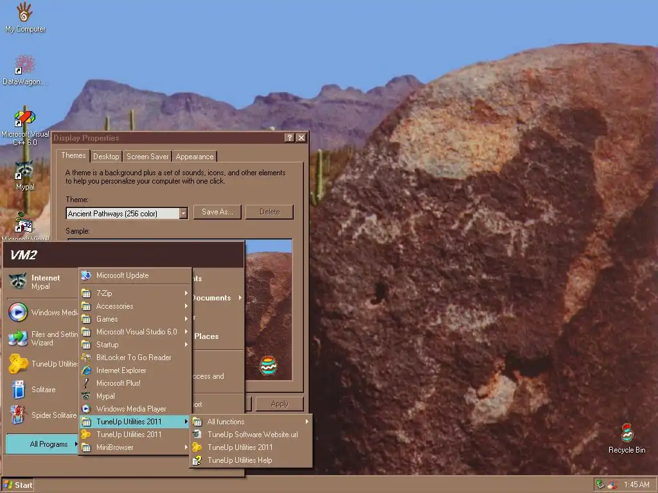Expand the MiniBrowser folder
Image resolution: width=658 pixels, height=493 pixels.
135,447
